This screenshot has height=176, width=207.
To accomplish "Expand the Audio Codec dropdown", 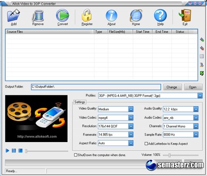I will pos(196,118).
